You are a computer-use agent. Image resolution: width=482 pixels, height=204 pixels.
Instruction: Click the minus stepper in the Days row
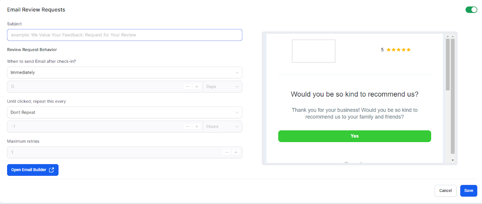tap(188, 87)
